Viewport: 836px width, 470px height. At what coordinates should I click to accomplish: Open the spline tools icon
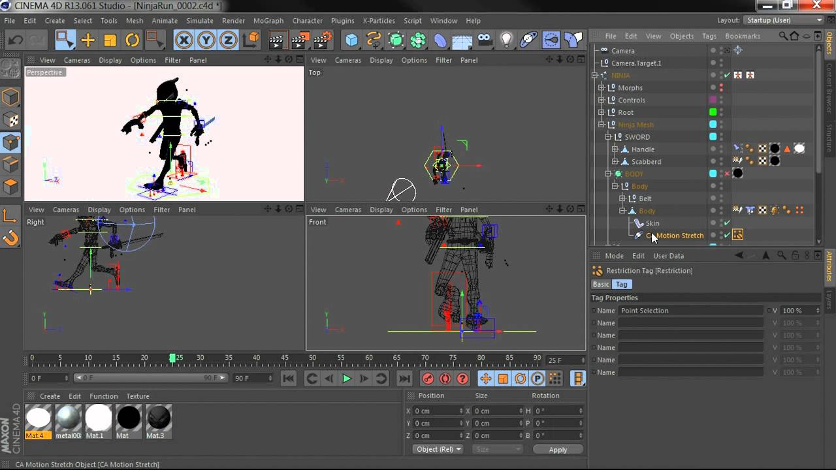tap(374, 40)
